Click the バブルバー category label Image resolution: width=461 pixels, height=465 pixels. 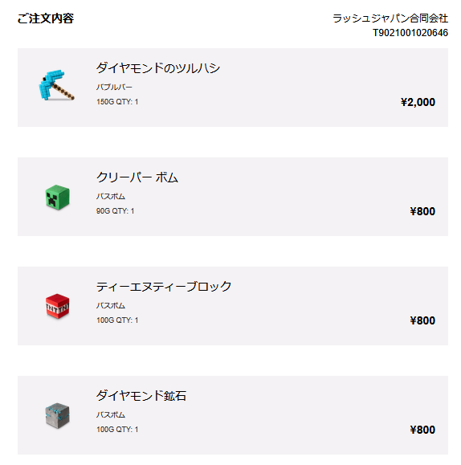114,88
